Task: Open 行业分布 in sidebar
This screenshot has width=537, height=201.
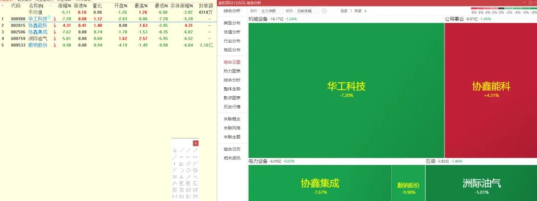Action: [232, 41]
